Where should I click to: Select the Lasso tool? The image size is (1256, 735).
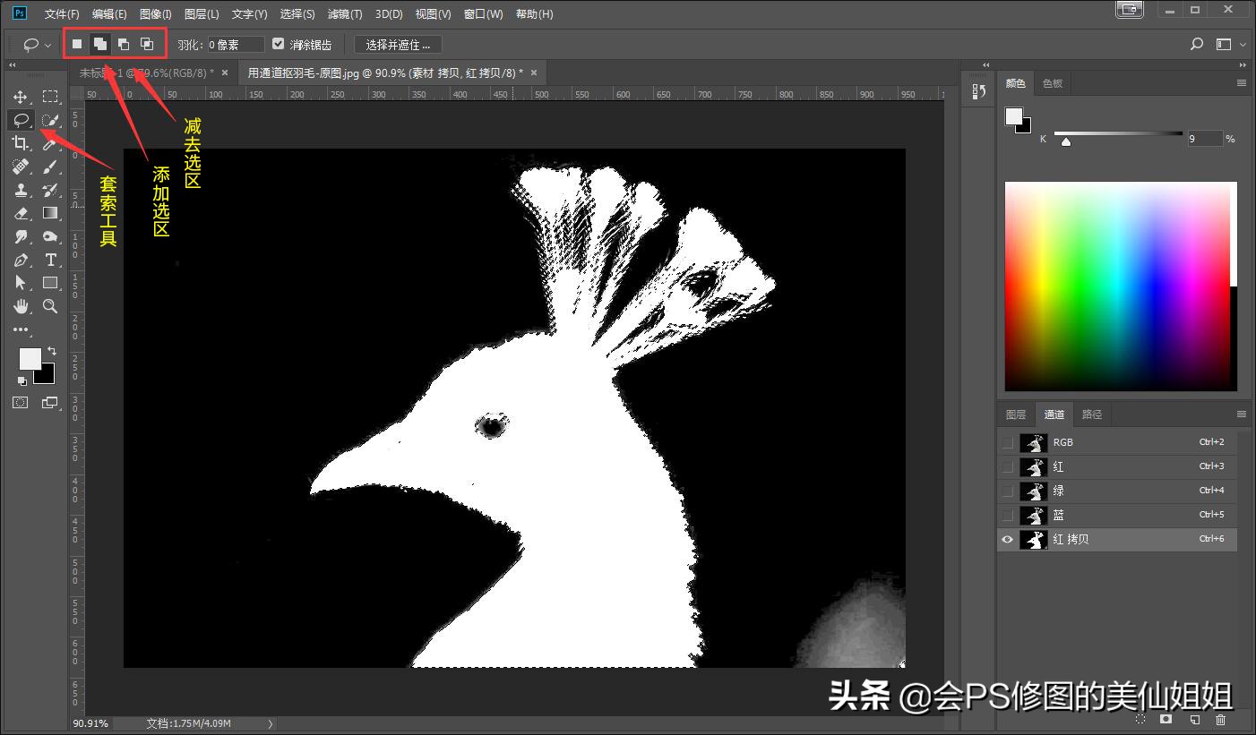coord(21,119)
